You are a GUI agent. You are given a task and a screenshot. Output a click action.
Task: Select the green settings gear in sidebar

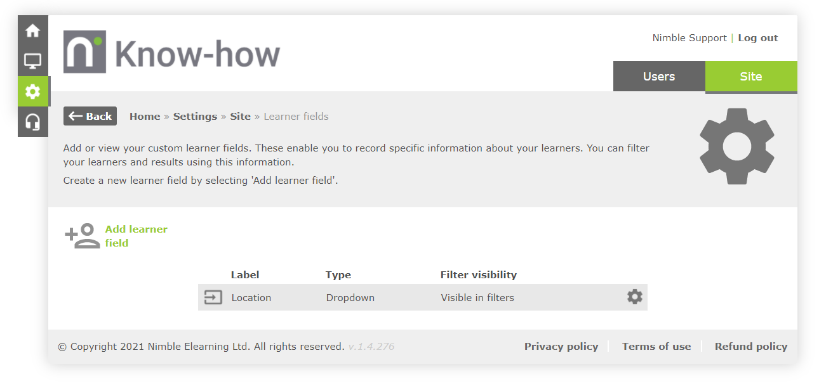pos(32,91)
